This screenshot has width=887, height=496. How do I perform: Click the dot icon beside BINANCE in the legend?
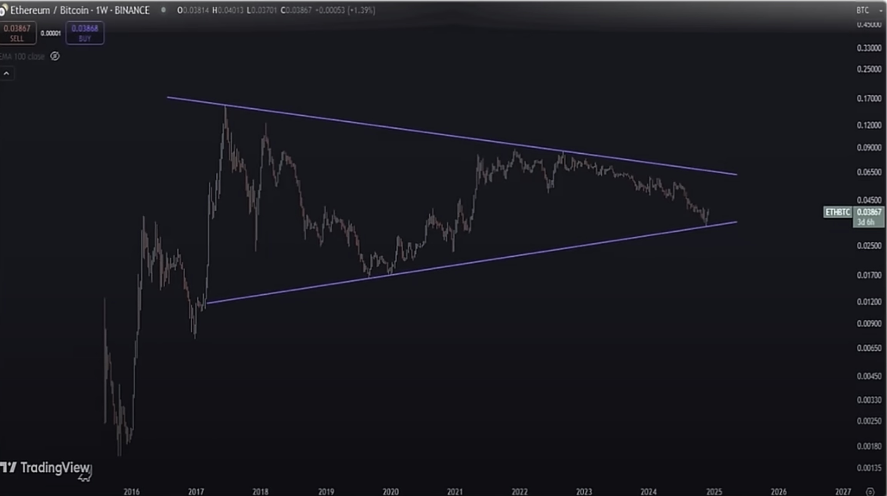click(x=163, y=10)
